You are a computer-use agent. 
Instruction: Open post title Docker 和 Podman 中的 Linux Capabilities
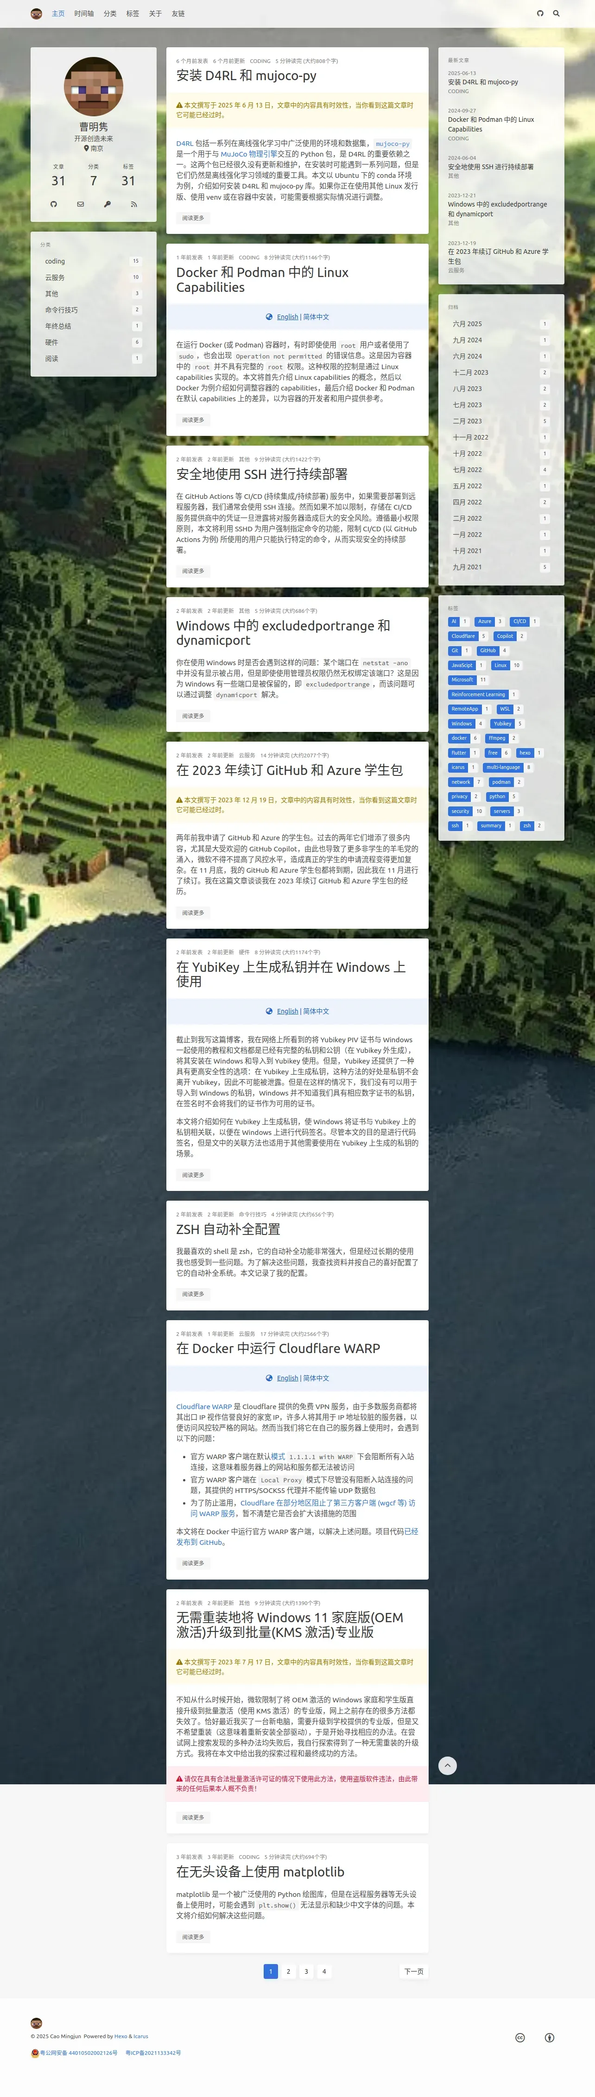[262, 280]
